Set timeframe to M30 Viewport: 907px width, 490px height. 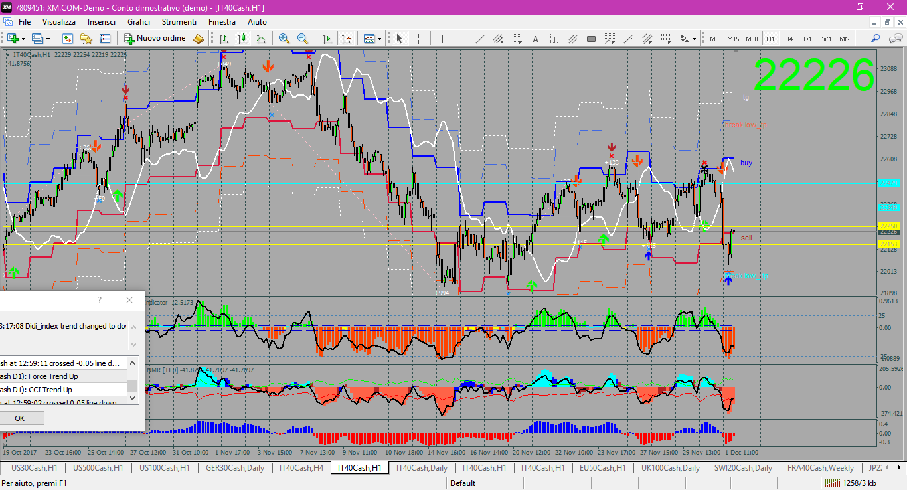[752, 39]
